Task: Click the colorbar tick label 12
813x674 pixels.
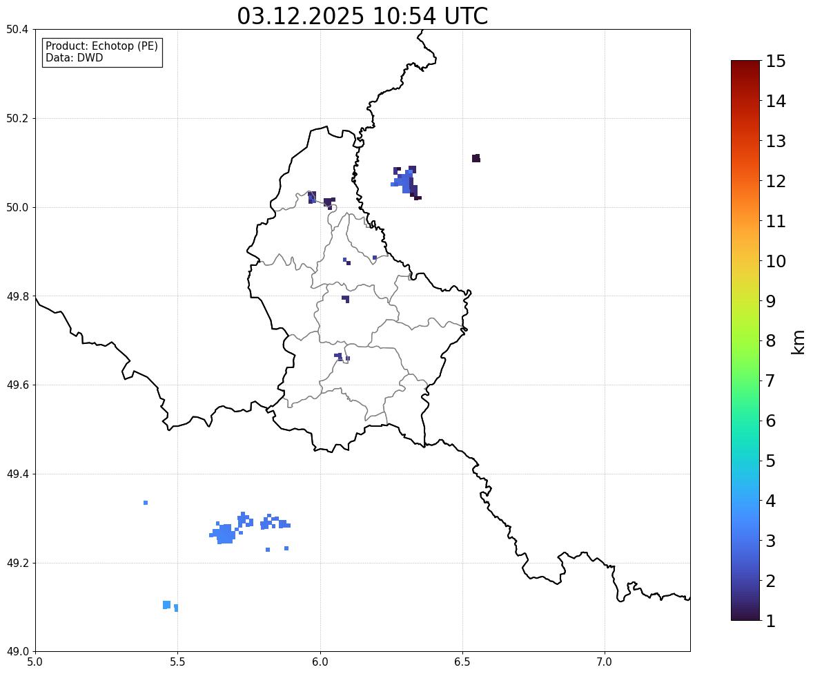Action: (x=776, y=181)
